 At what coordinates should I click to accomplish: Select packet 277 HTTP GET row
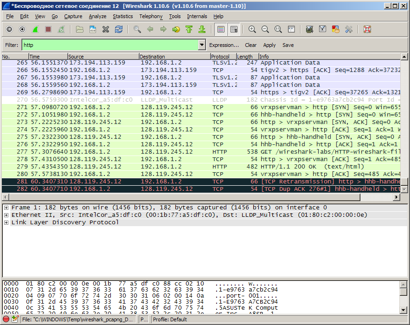201,152
